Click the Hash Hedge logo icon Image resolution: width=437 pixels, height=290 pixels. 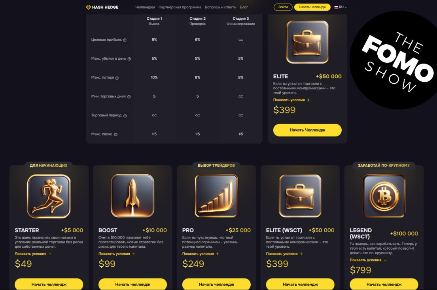pyautogui.click(x=88, y=7)
